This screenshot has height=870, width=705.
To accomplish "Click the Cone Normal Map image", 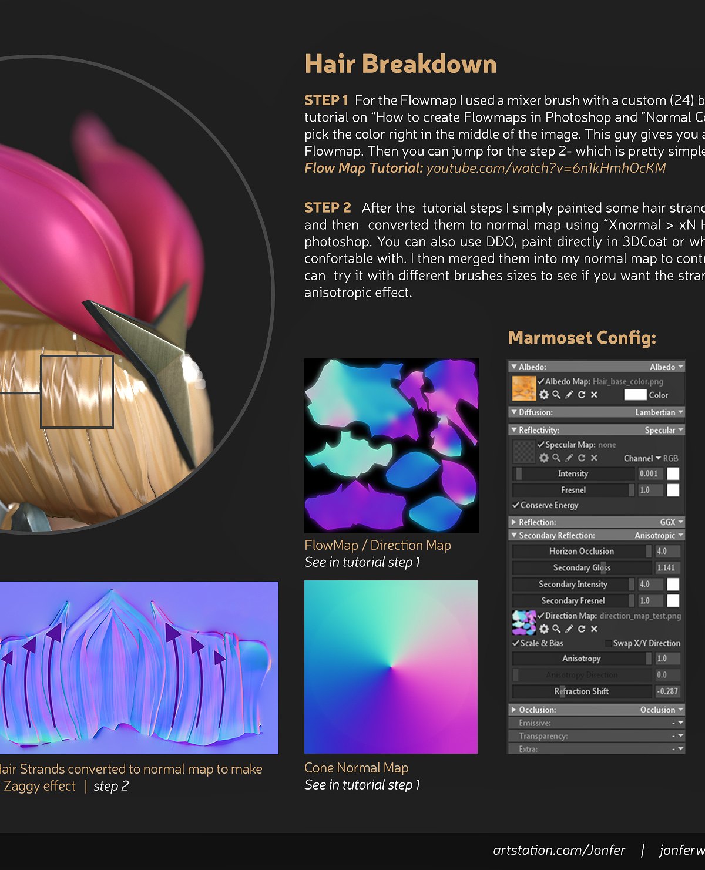I will click(x=391, y=667).
